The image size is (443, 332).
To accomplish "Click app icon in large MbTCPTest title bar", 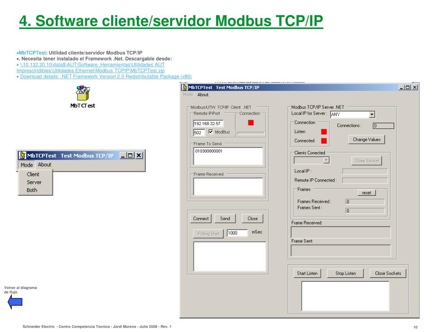I will coord(185,87).
